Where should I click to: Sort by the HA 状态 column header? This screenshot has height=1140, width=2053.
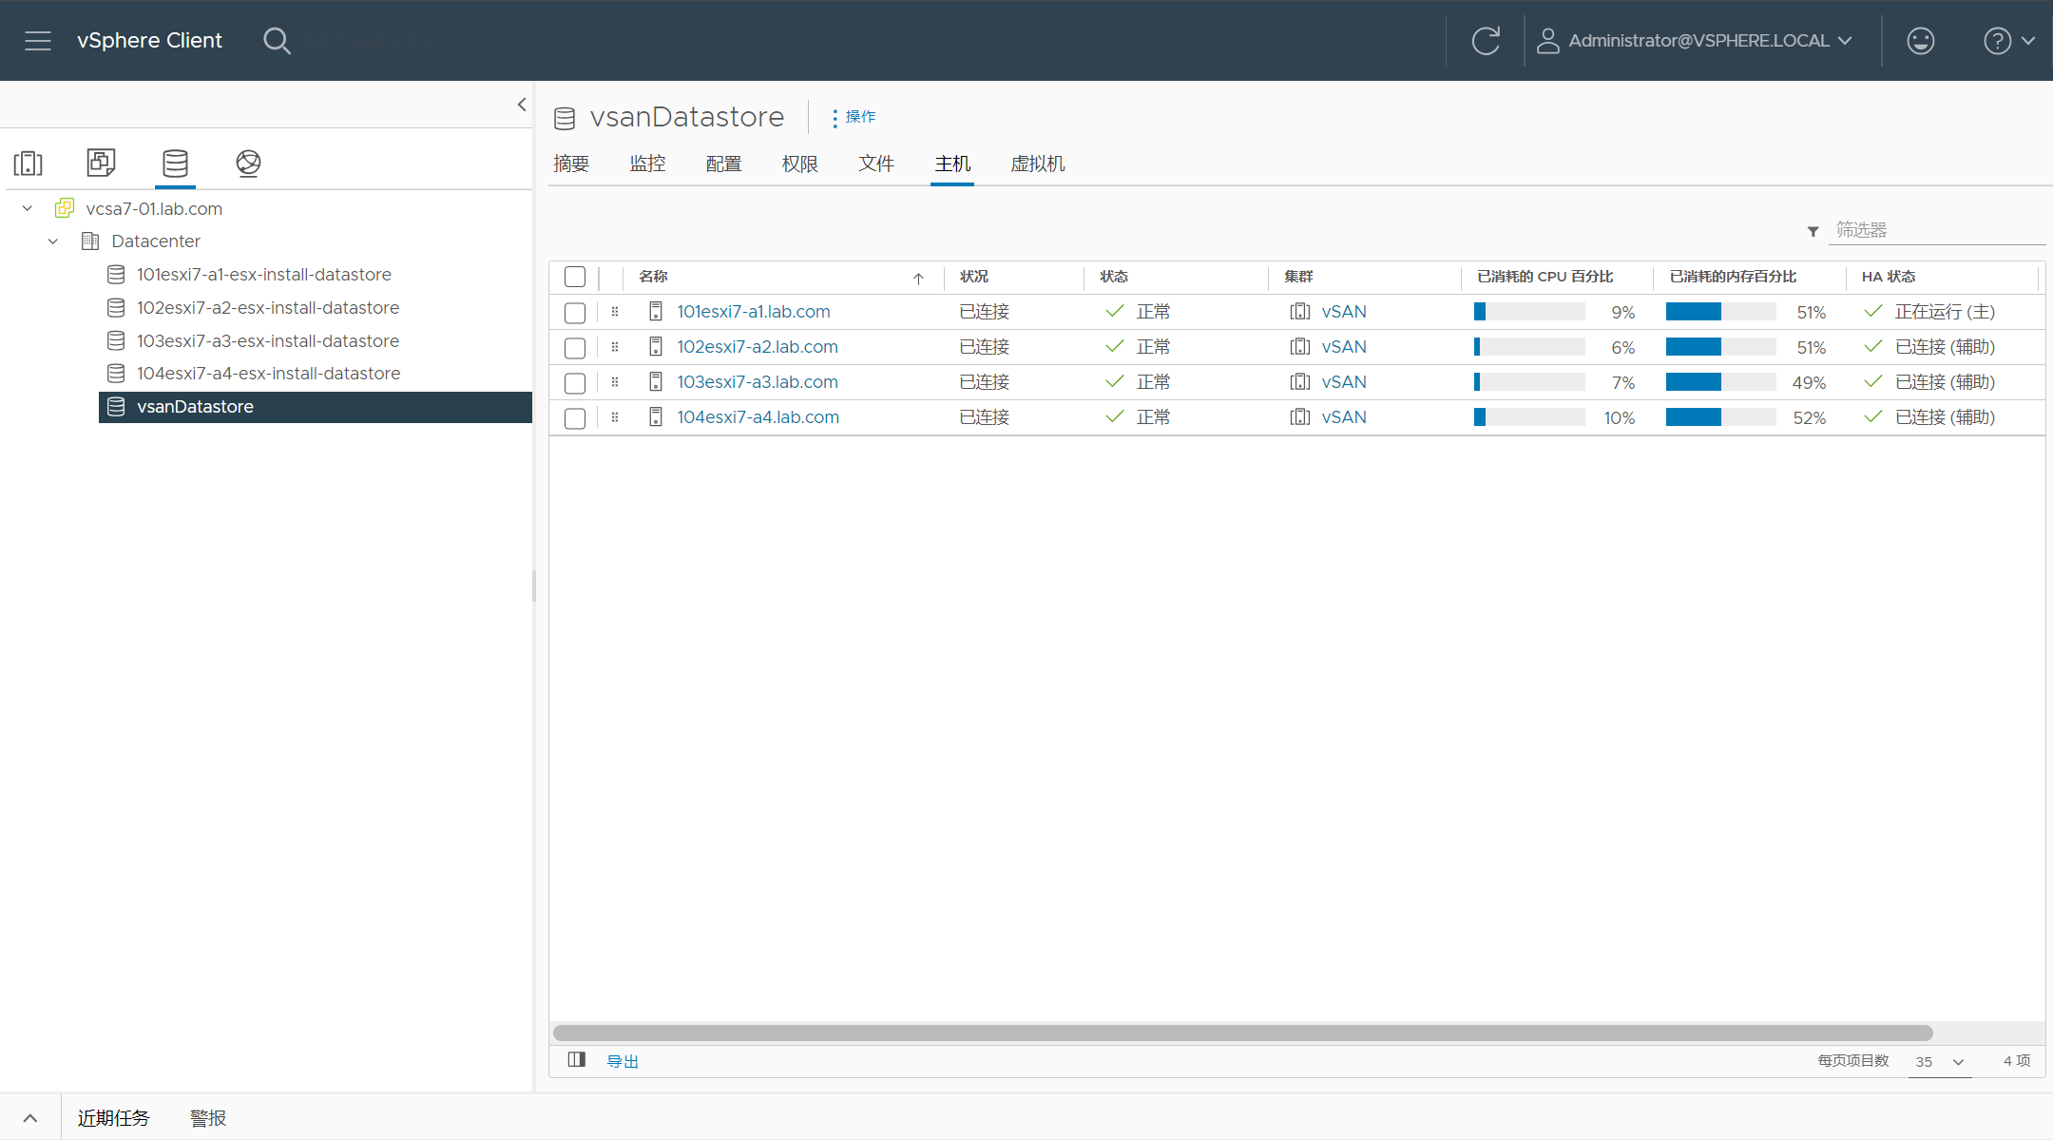1889,277
